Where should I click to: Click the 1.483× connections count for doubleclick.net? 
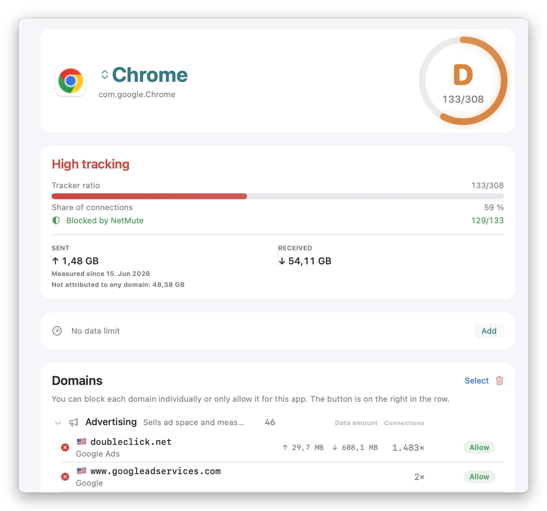coord(408,448)
